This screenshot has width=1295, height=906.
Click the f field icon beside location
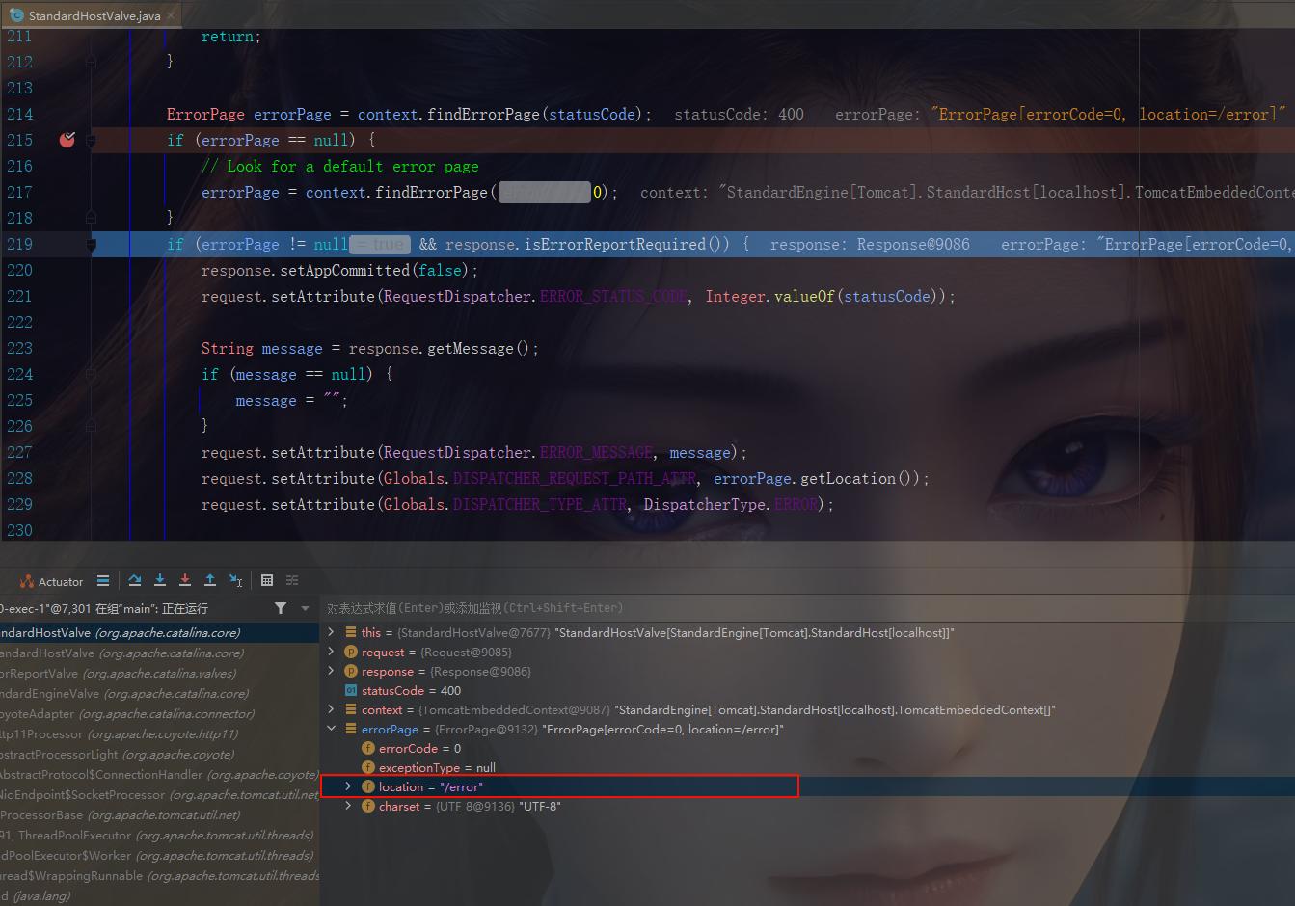[368, 786]
